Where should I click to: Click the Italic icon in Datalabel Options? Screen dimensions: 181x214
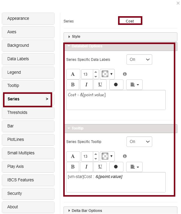[87, 85]
